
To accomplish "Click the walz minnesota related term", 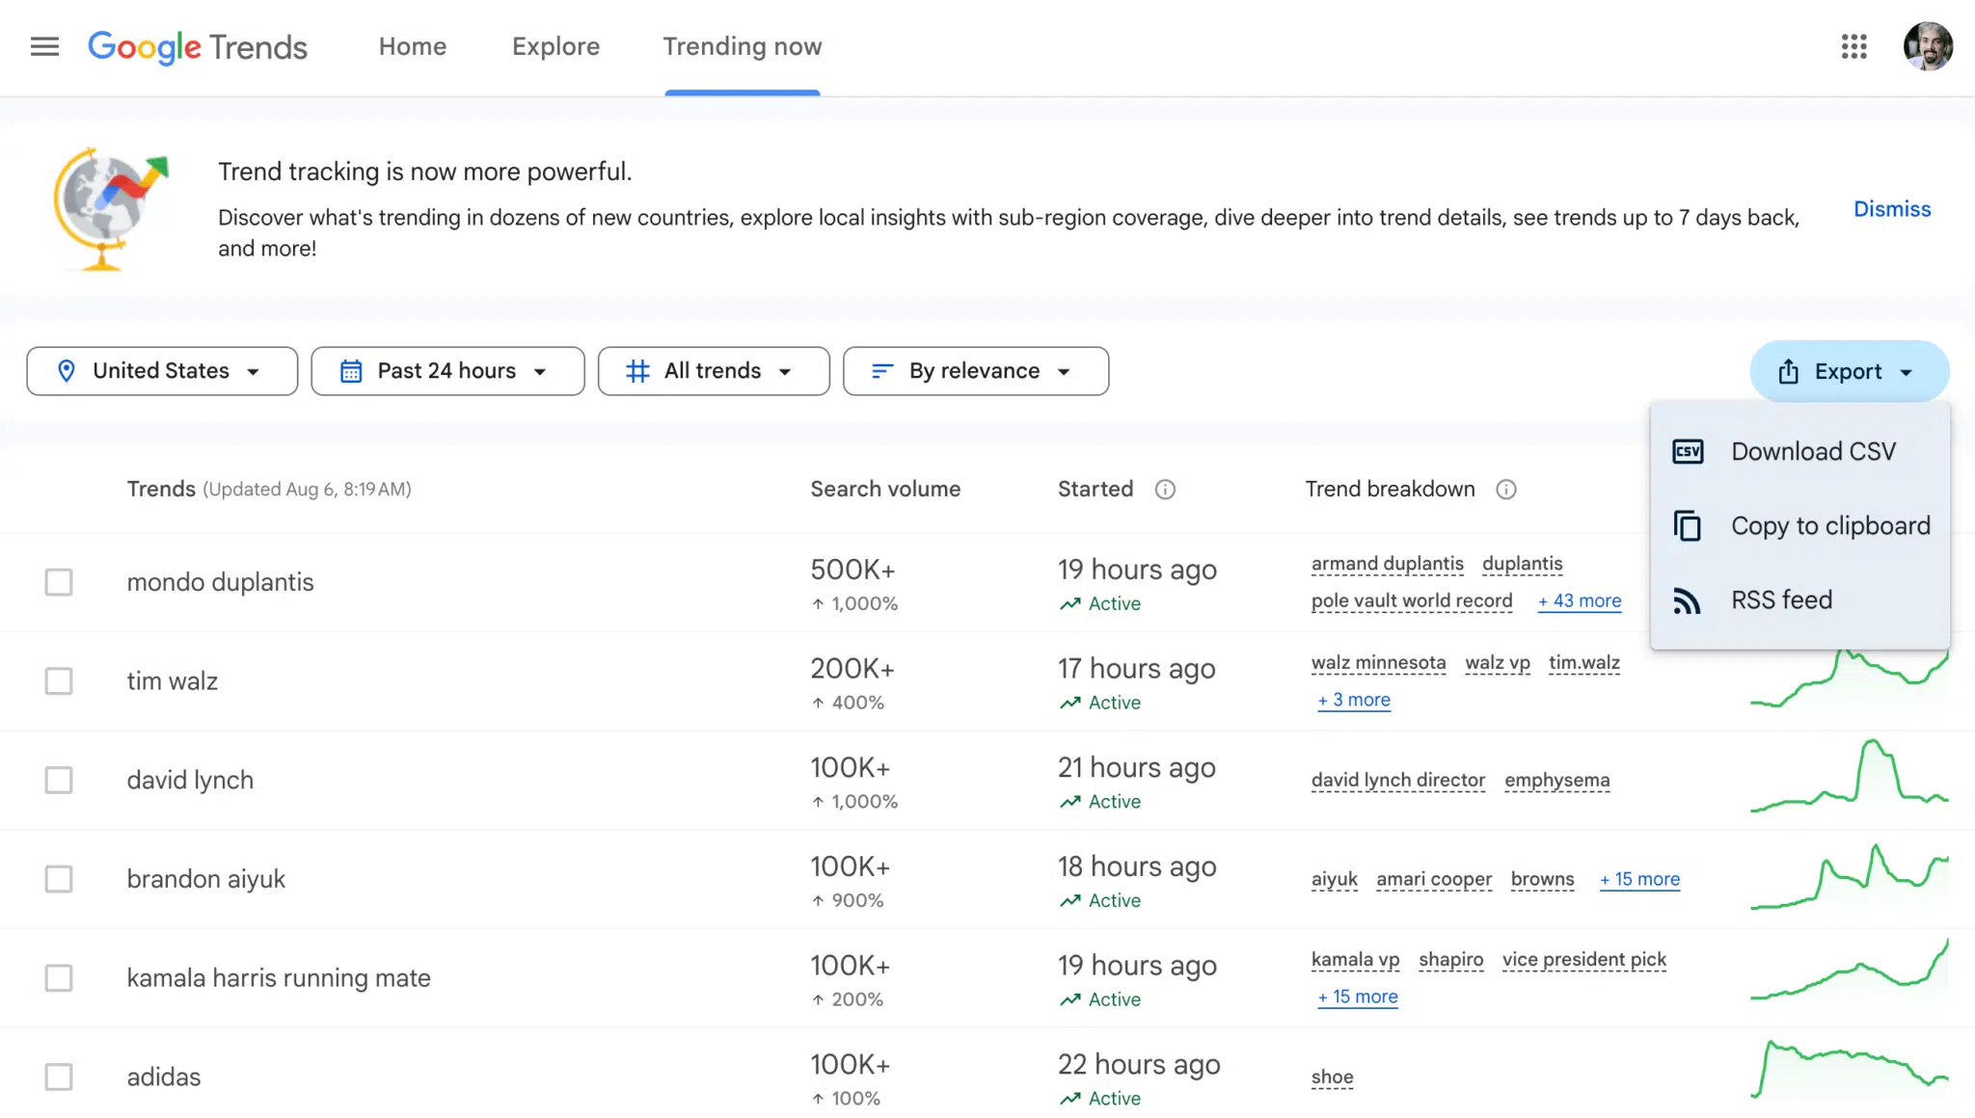I will [1378, 663].
